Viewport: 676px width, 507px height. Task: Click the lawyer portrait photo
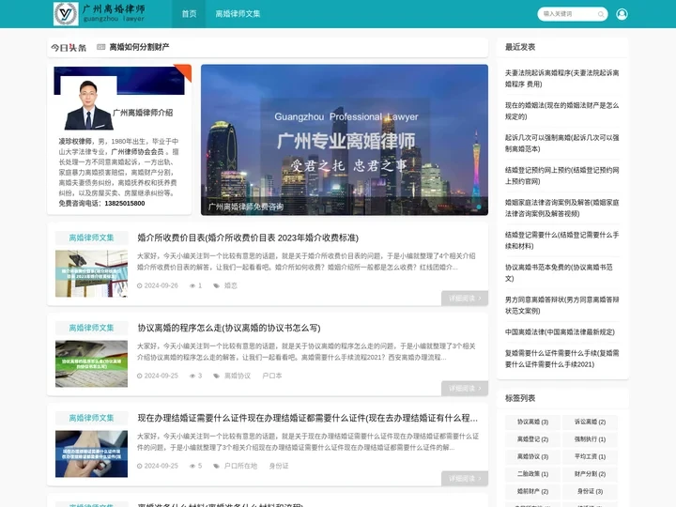click(89, 105)
